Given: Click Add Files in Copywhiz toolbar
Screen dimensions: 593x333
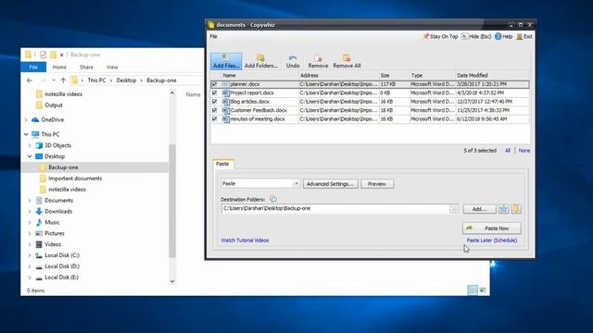Looking at the screenshot, I should point(226,61).
